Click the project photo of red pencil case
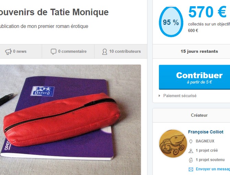230x175 pixels. click(x=70, y=120)
